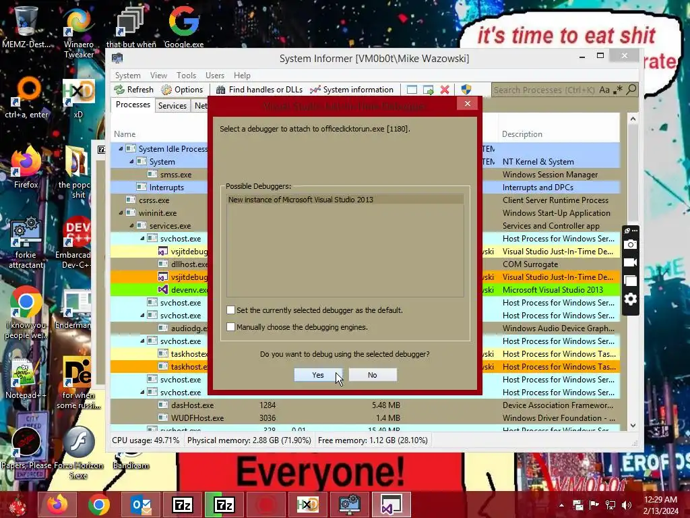
Task: Open Winaero Tweaker desktop icon
Action: [78, 32]
